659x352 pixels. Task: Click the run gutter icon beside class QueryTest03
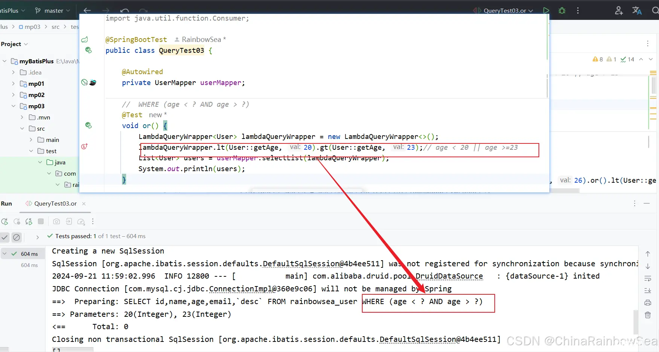(89, 50)
